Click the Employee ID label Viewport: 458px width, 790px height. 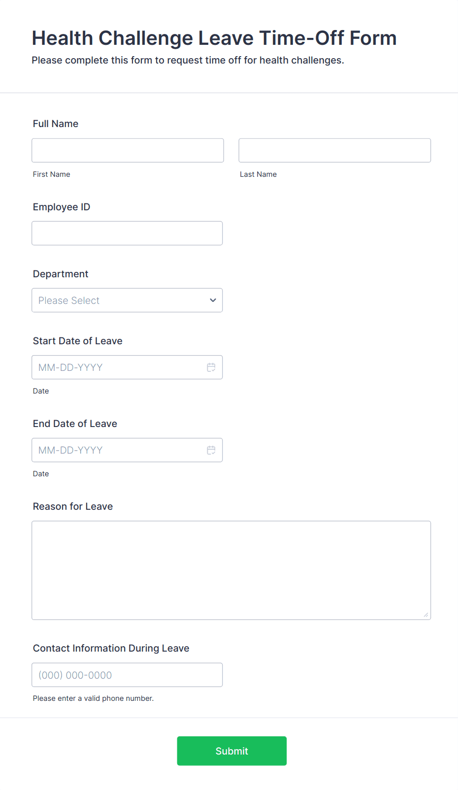point(62,207)
